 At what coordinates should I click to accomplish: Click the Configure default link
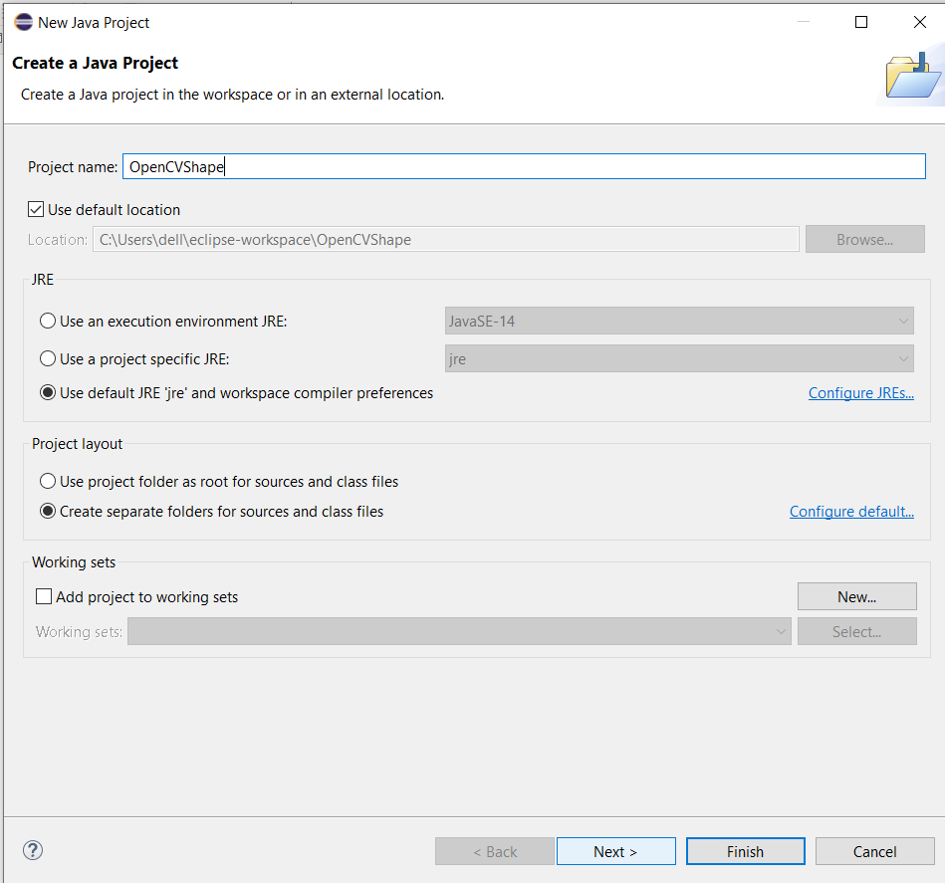[851, 512]
